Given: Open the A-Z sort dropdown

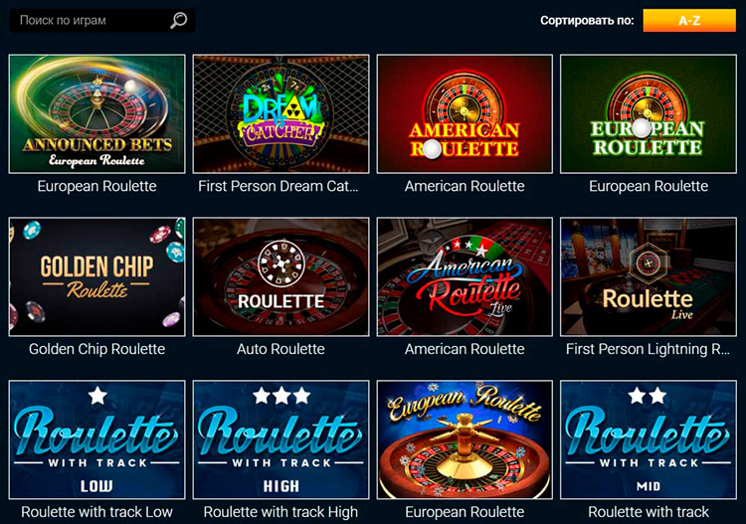Looking at the screenshot, I should tap(689, 21).
